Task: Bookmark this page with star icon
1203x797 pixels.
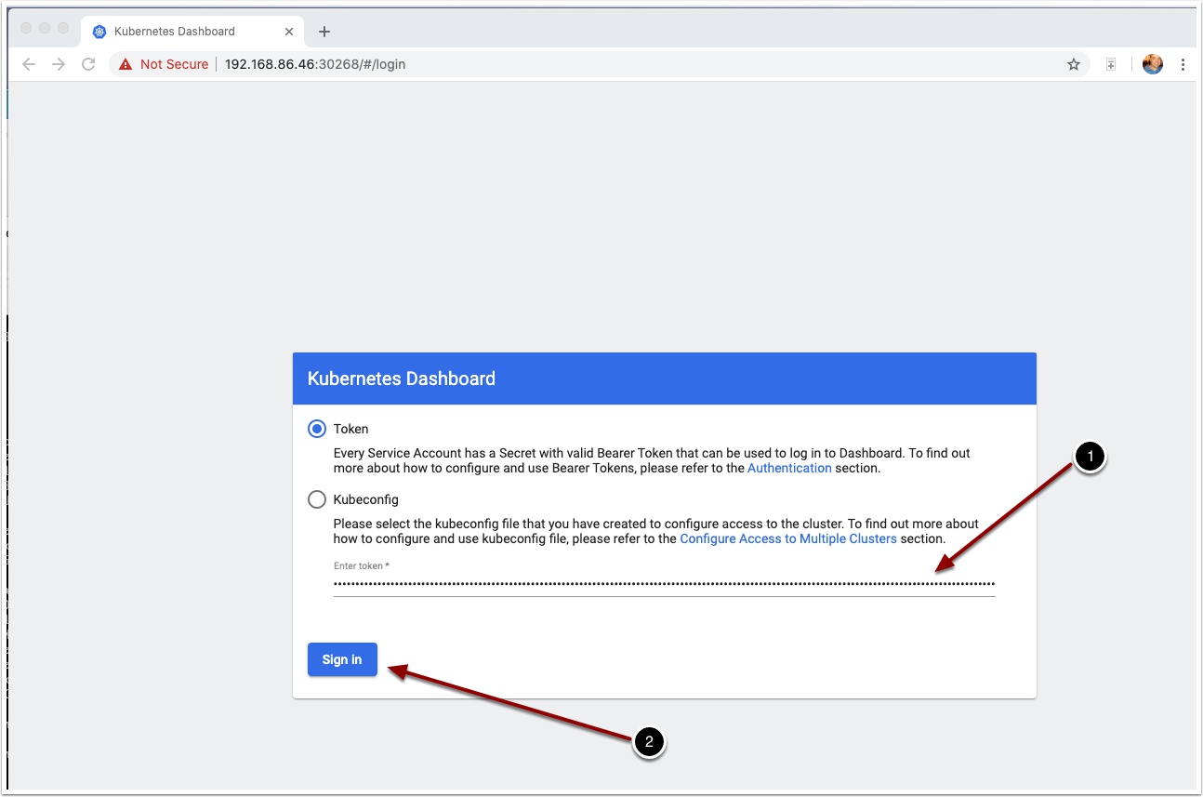Action: (x=1074, y=64)
